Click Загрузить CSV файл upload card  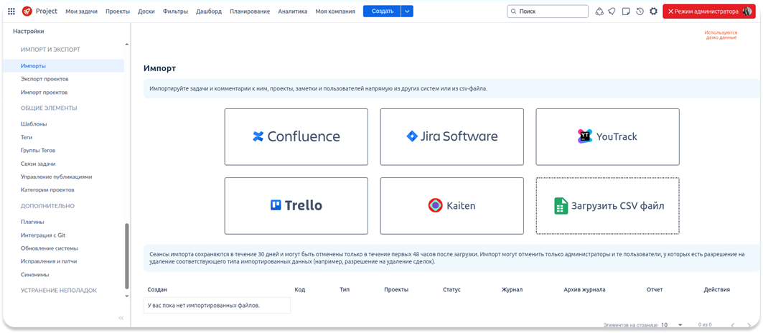(607, 206)
